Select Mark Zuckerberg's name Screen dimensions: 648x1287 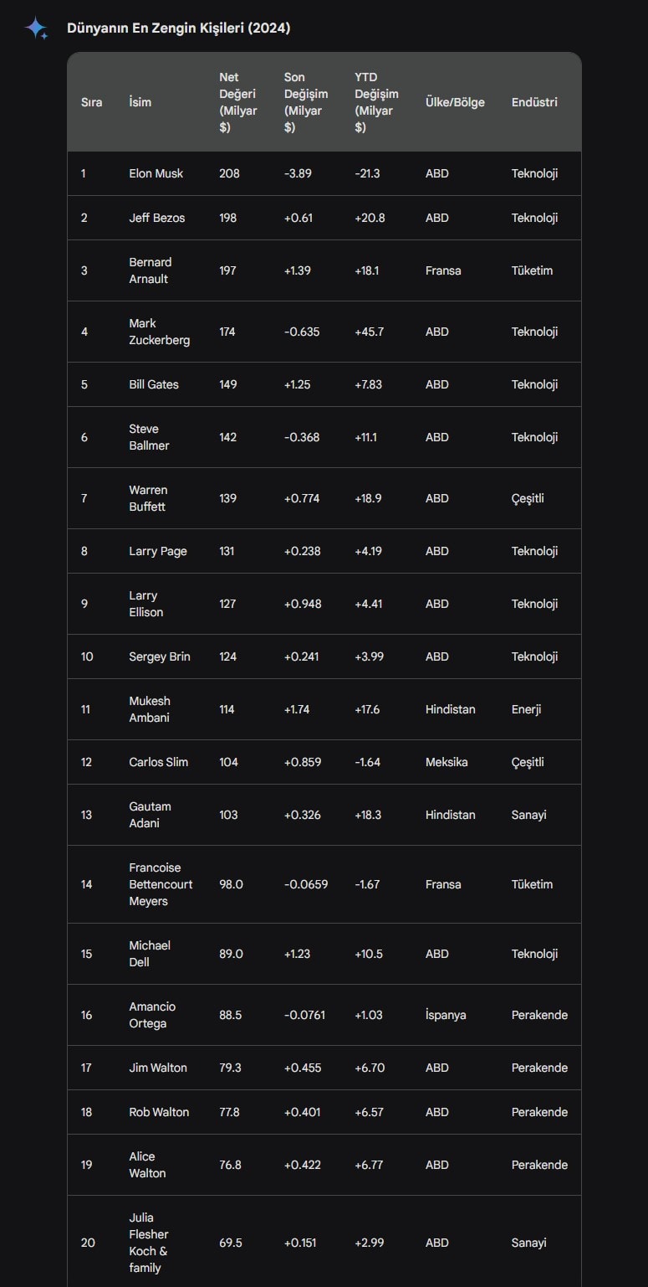pyautogui.click(x=159, y=332)
